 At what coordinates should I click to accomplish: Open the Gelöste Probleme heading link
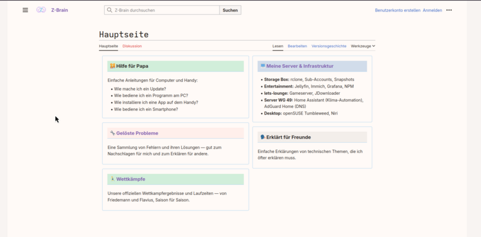(137, 133)
